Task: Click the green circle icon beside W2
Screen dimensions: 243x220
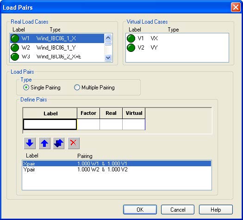Action: [15, 47]
